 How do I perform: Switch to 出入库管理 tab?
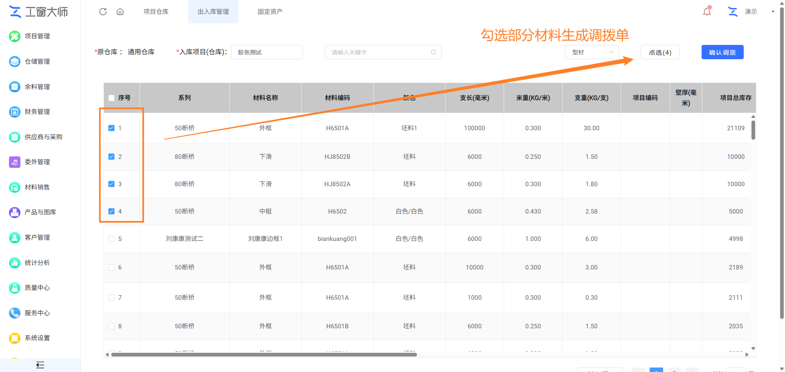(213, 11)
